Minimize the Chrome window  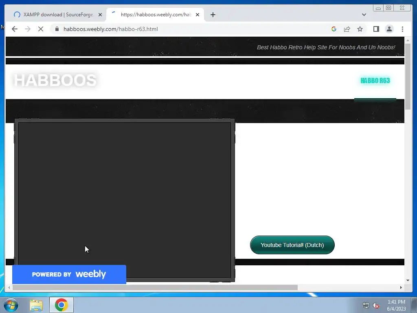[x=378, y=8]
